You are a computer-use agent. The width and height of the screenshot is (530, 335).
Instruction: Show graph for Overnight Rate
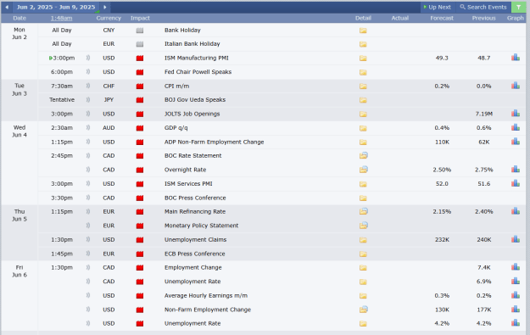point(516,169)
